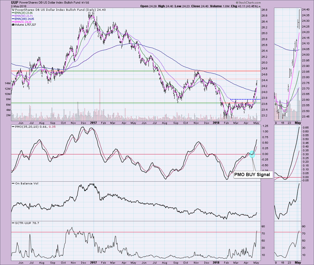
Task: Click the blue dashed resistance line near 23.8
Action: (x=245, y=99)
